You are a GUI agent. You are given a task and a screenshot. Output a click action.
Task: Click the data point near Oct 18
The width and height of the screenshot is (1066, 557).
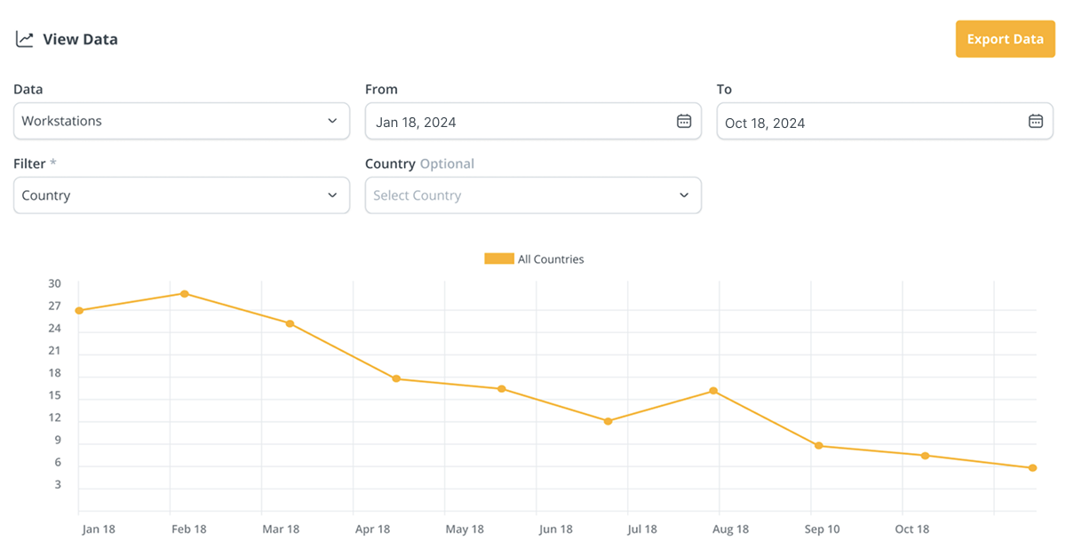925,456
